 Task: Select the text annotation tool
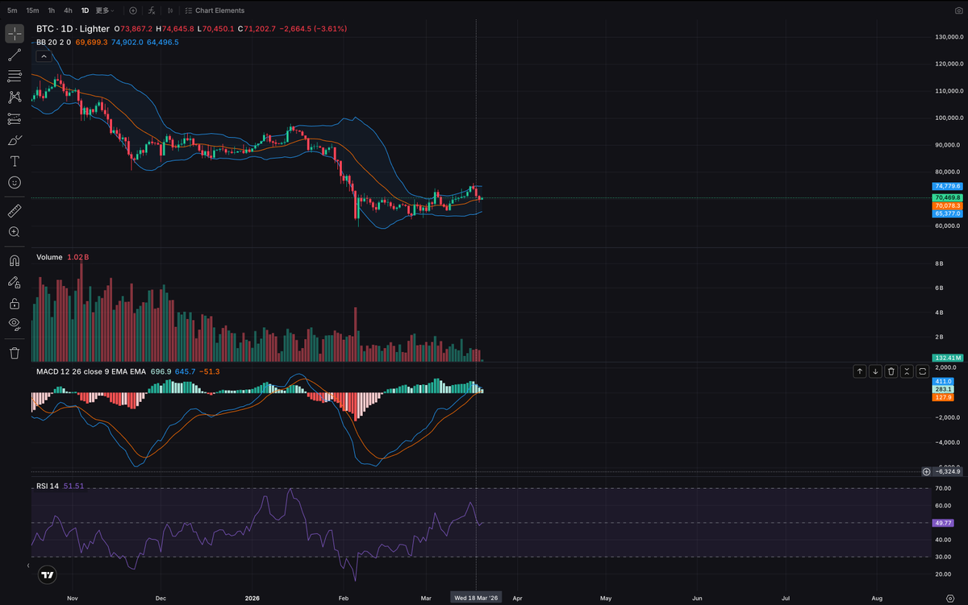point(15,161)
